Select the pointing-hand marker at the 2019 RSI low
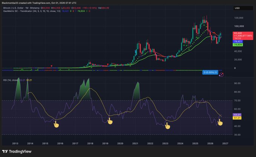The width and height of the screenshot is (256, 157). tap(110, 121)
